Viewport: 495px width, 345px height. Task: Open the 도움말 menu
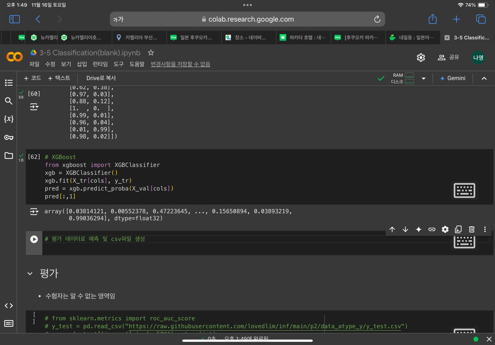point(137,64)
